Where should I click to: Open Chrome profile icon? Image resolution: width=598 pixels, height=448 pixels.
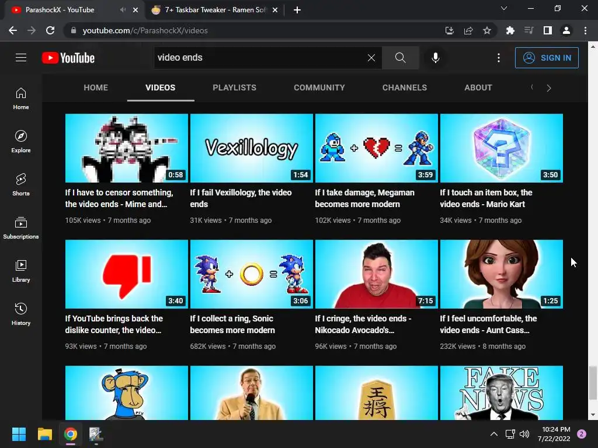click(566, 30)
